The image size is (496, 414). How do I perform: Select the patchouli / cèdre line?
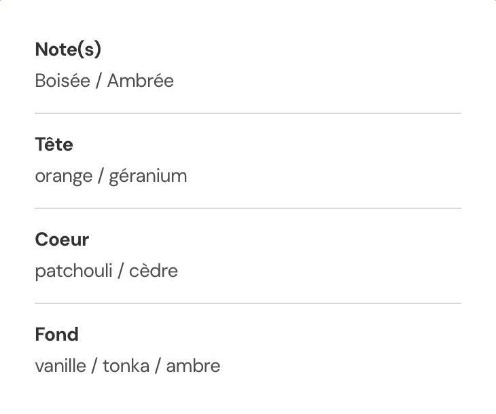(x=106, y=271)
